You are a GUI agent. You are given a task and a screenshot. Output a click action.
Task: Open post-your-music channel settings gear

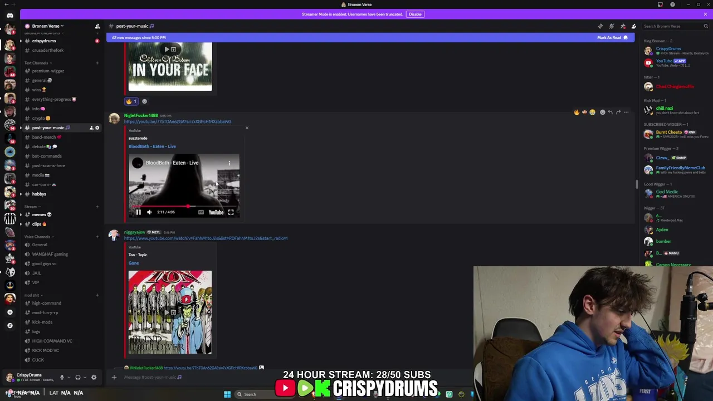pyautogui.click(x=97, y=128)
